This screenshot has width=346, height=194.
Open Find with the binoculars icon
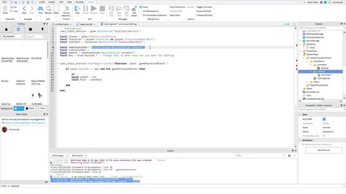pos(41,9)
